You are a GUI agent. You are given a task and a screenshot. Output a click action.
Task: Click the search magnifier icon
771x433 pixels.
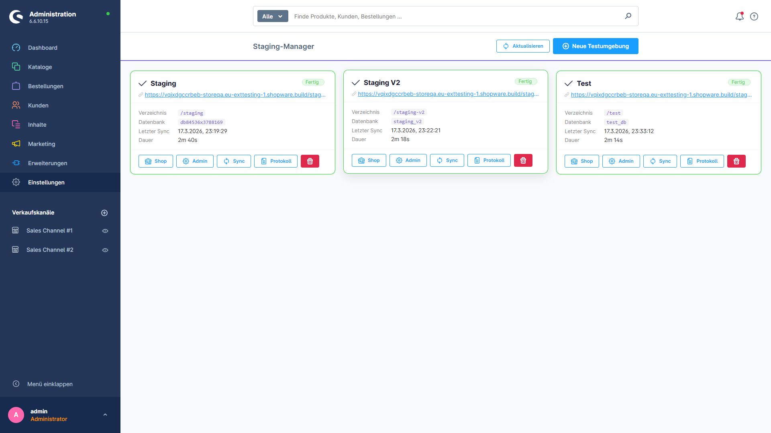pos(628,16)
